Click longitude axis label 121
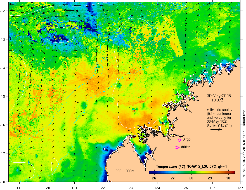246x190 pixels. pyautogui.click(x=75, y=188)
